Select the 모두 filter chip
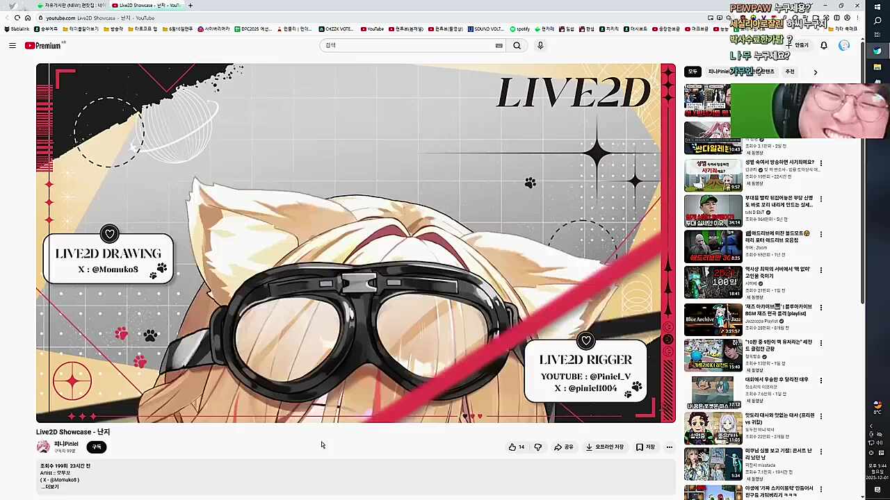Viewport: 890px width, 500px height. tap(693, 72)
